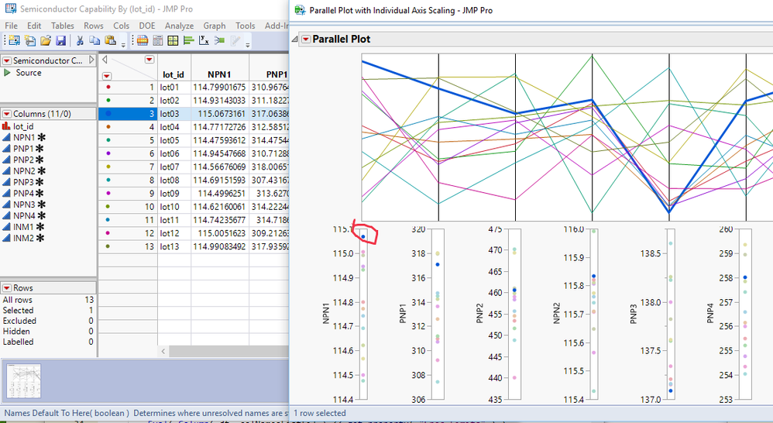
Task: Open the Analyze menu
Action: click(x=179, y=26)
